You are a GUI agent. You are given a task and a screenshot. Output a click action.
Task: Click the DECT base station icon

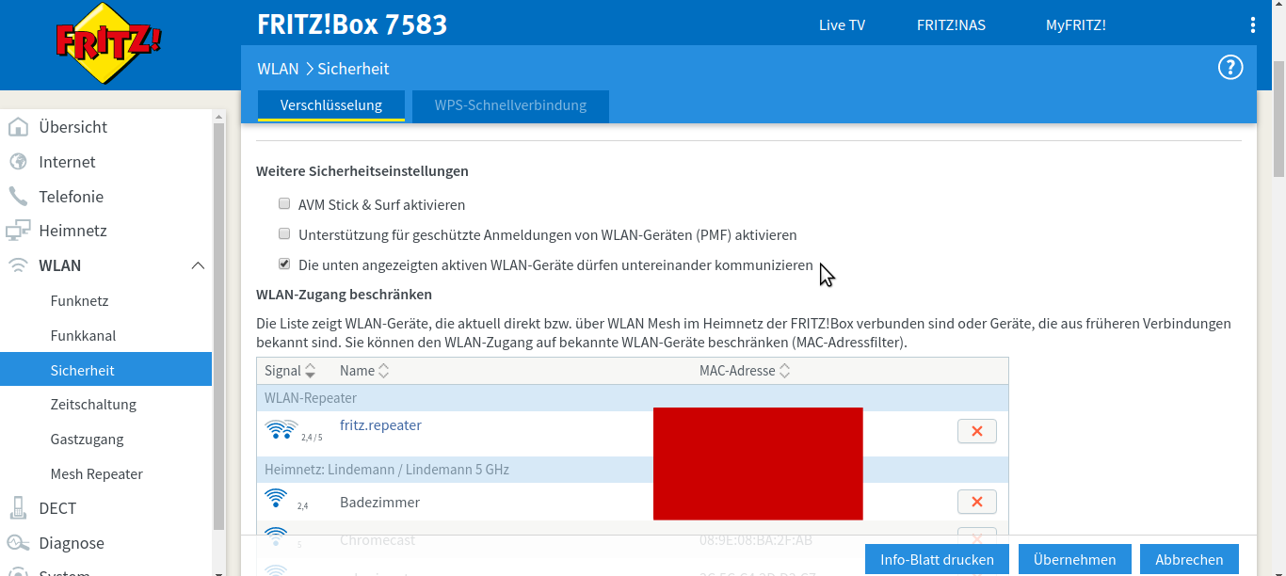click(18, 508)
